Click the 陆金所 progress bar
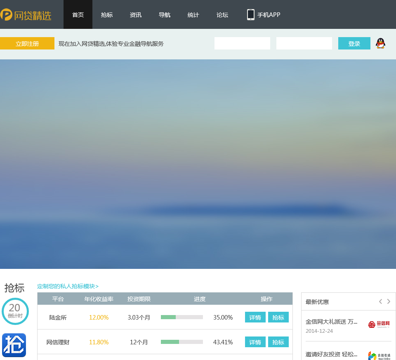 point(182,318)
